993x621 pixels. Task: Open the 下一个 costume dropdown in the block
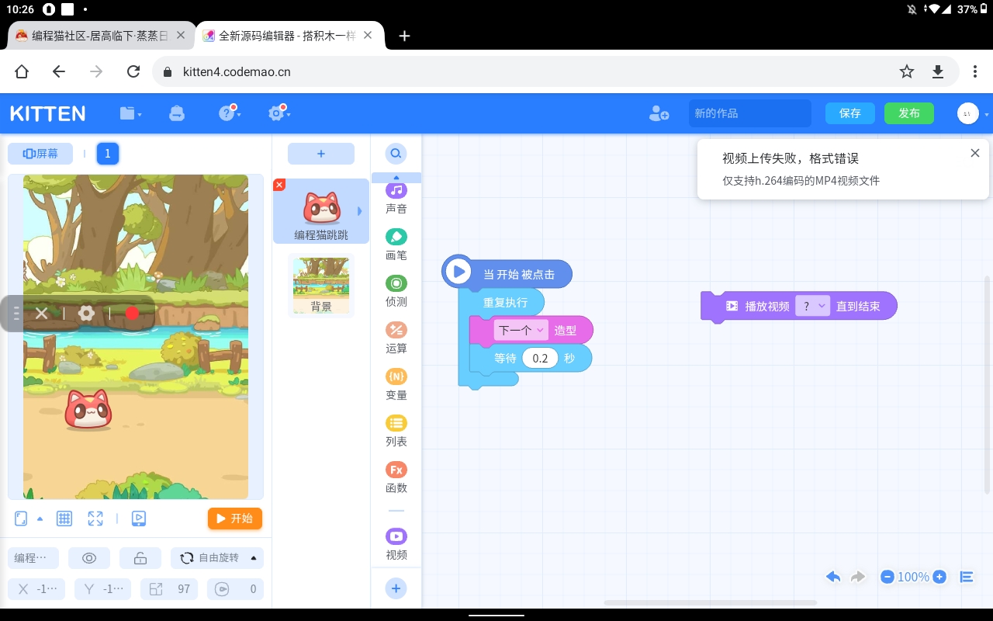[521, 330]
